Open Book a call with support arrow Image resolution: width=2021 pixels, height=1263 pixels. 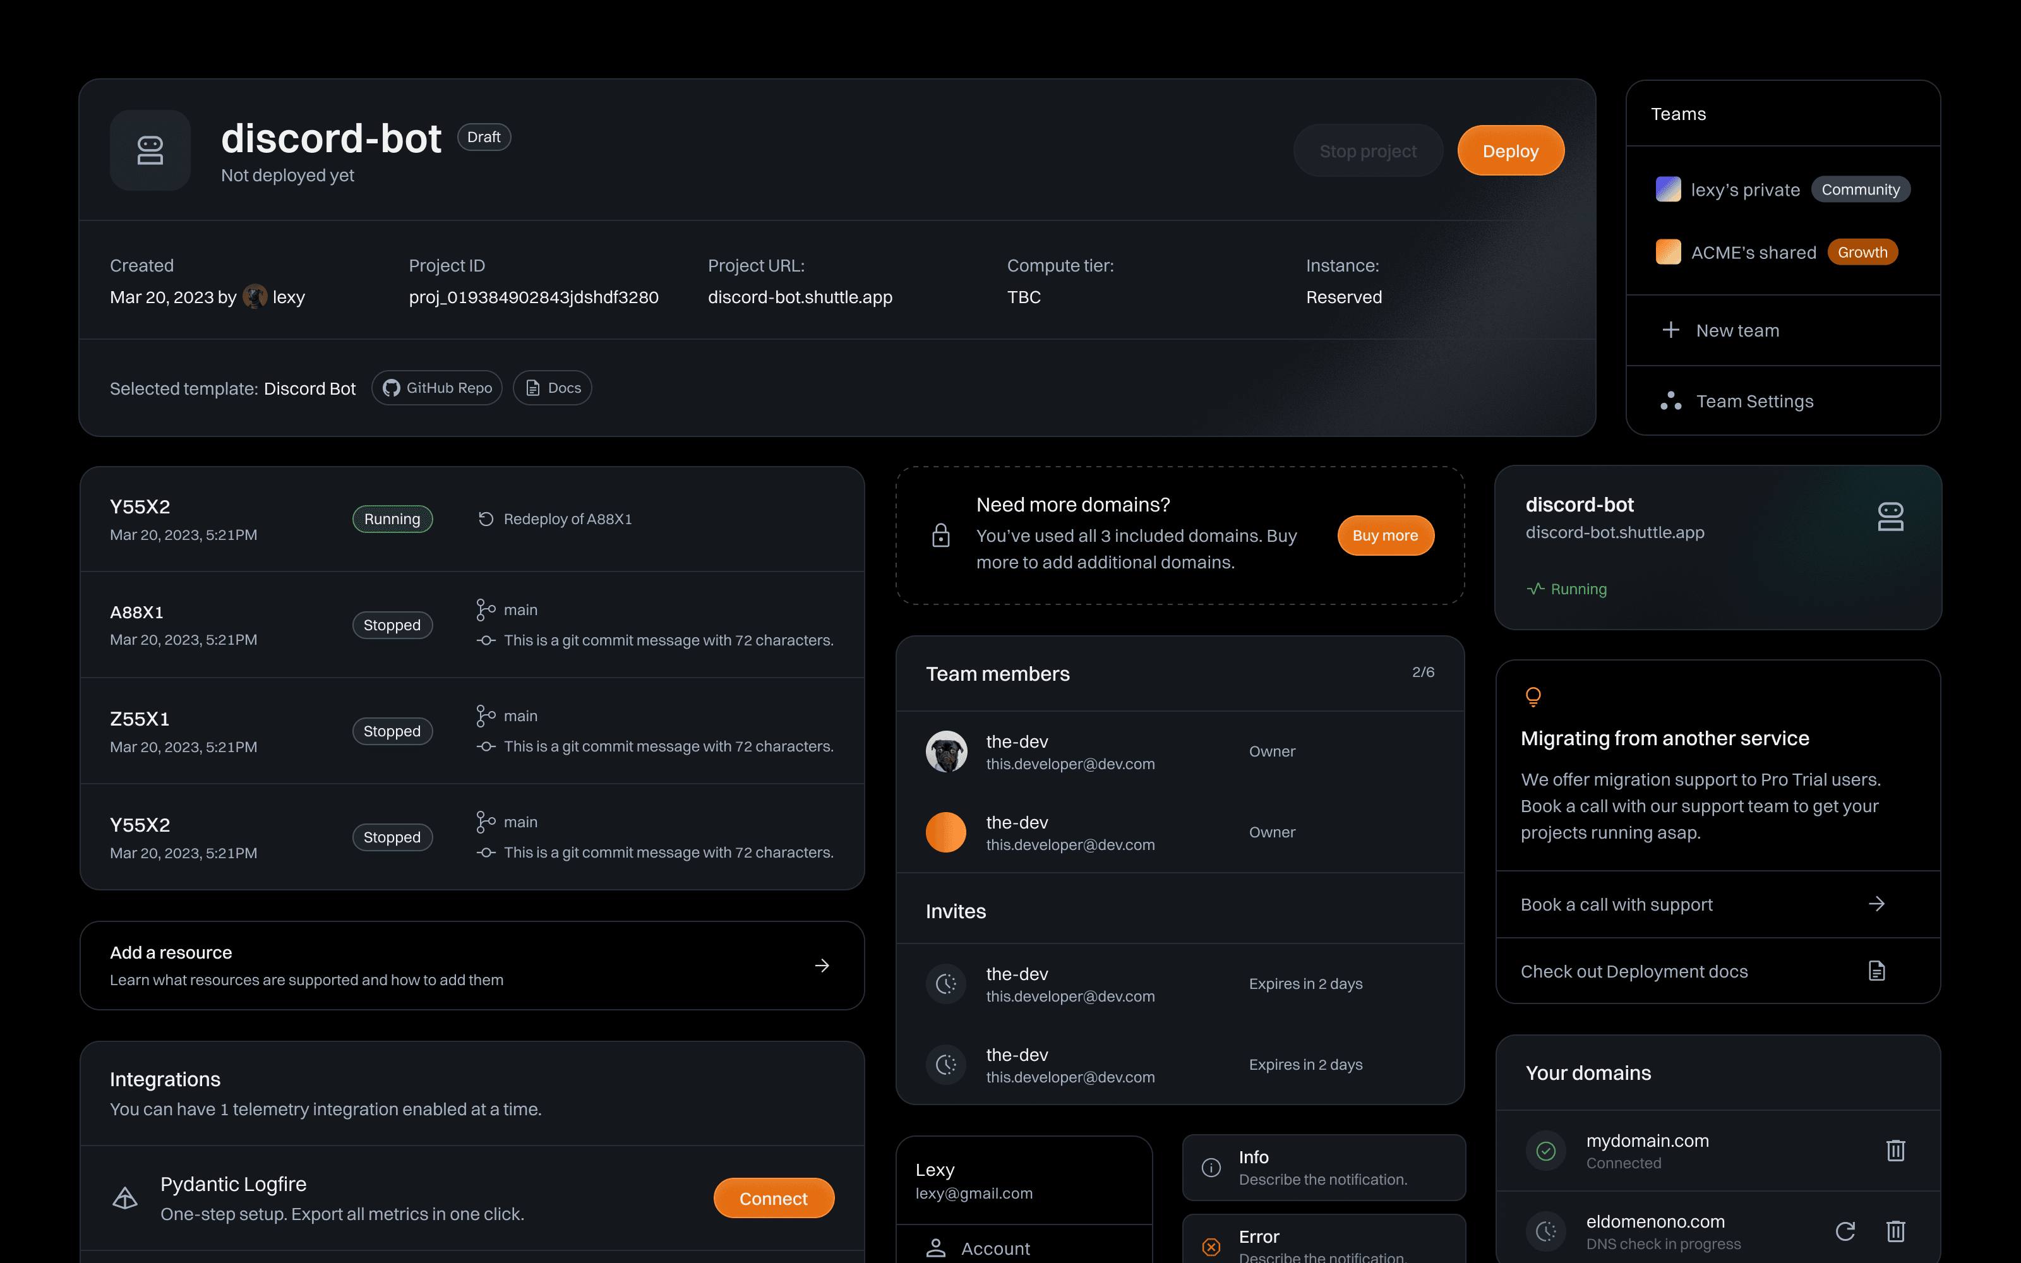click(x=1876, y=904)
